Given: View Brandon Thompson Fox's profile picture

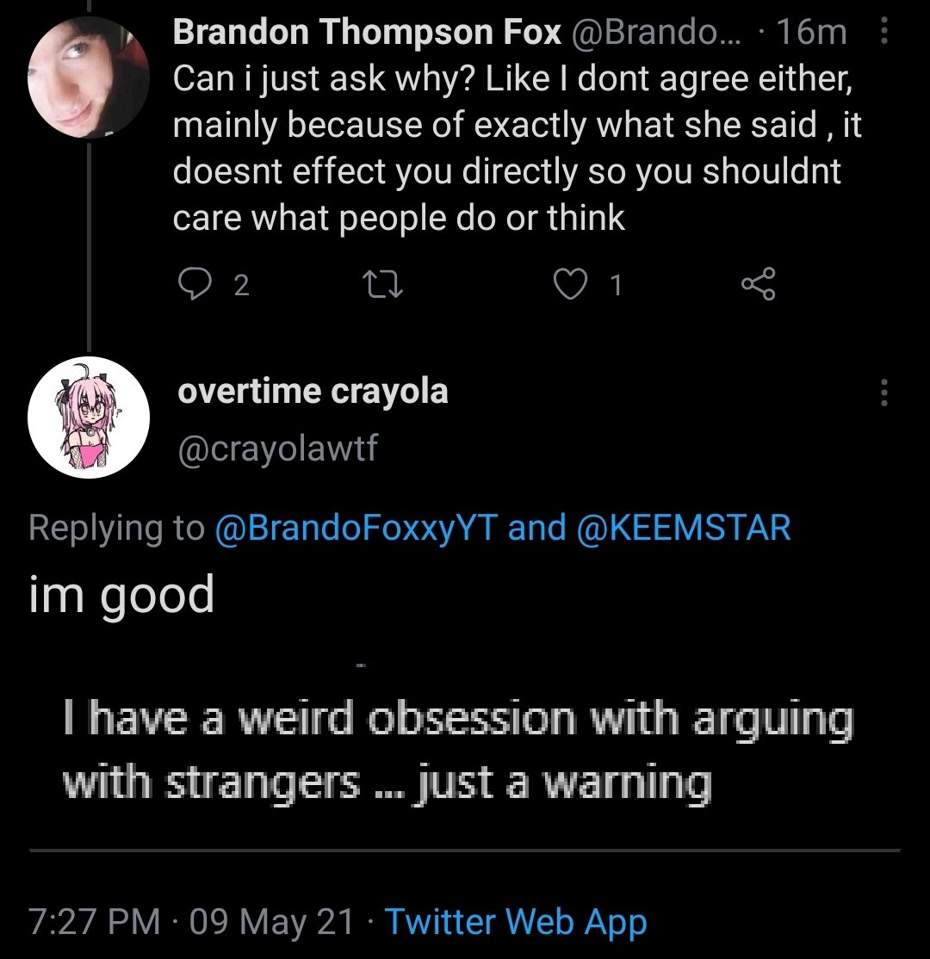Looking at the screenshot, I should coord(90,77).
